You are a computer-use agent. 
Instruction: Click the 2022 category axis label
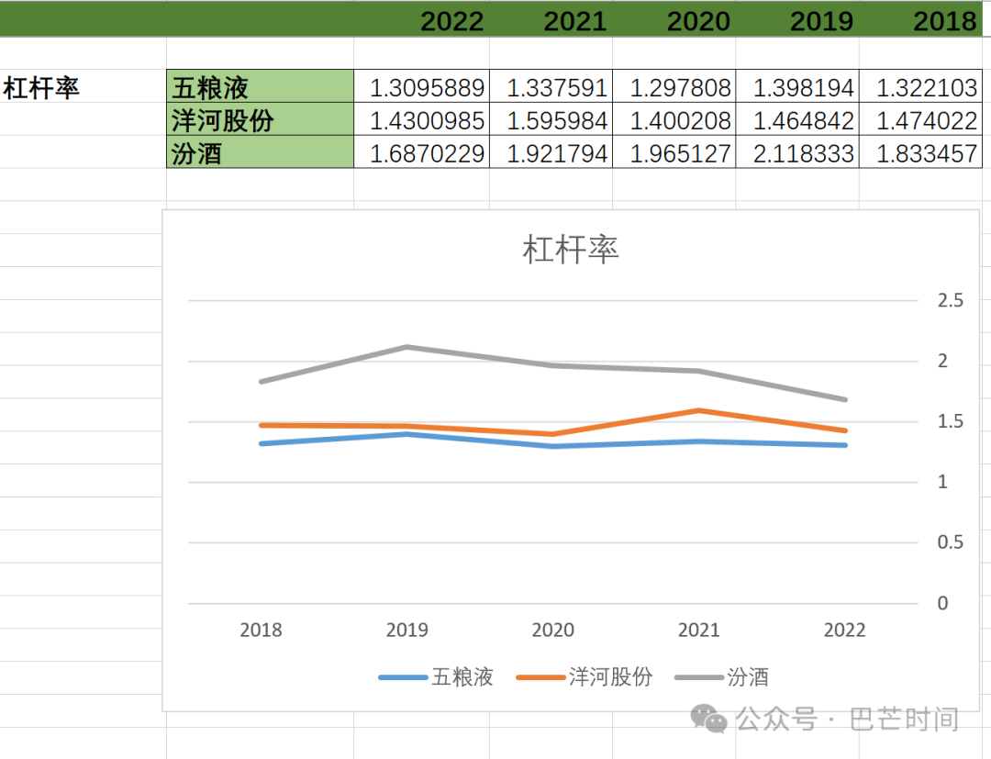pyautogui.click(x=845, y=630)
